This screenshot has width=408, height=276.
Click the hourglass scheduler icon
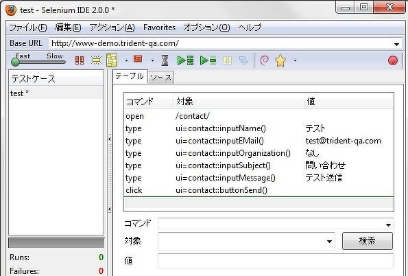coord(165,60)
